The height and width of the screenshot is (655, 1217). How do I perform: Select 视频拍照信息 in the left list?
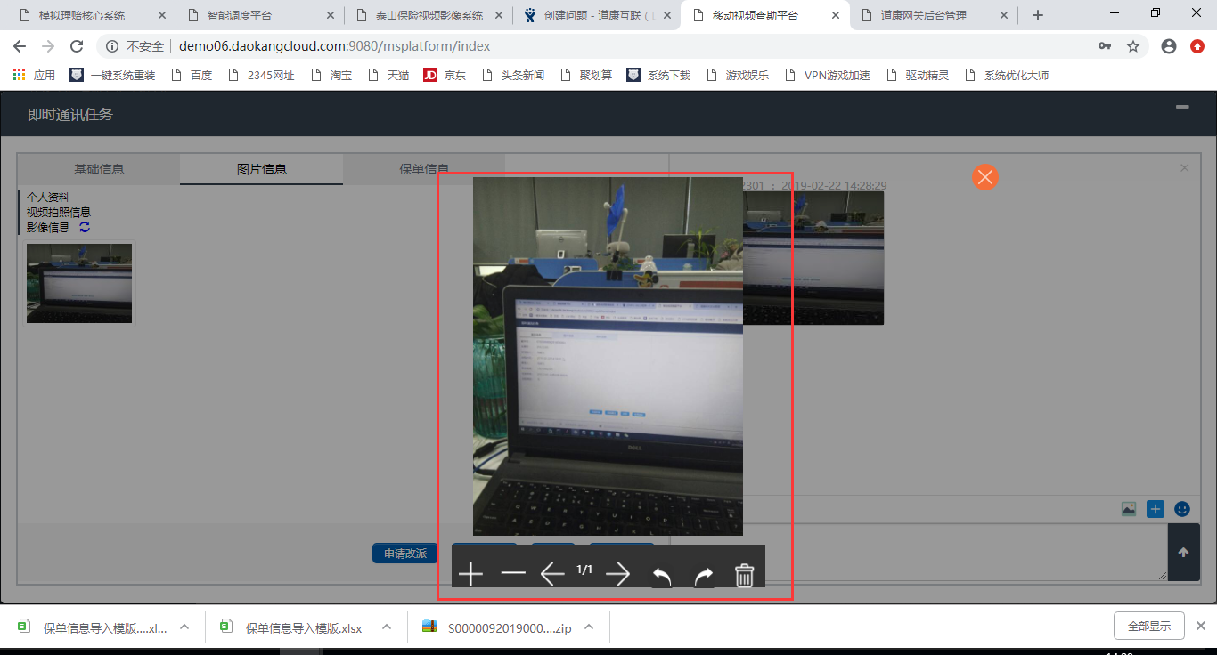tap(59, 212)
